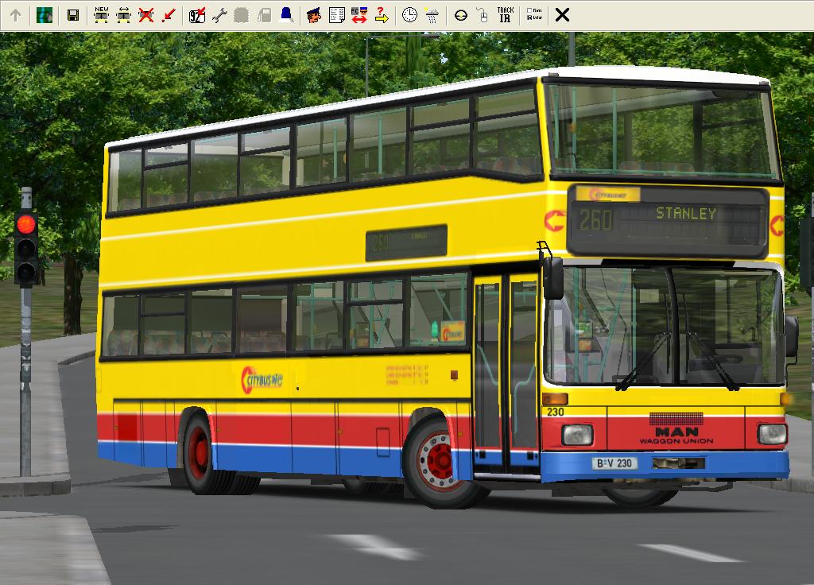Open the driver face icon

[x=313, y=15]
